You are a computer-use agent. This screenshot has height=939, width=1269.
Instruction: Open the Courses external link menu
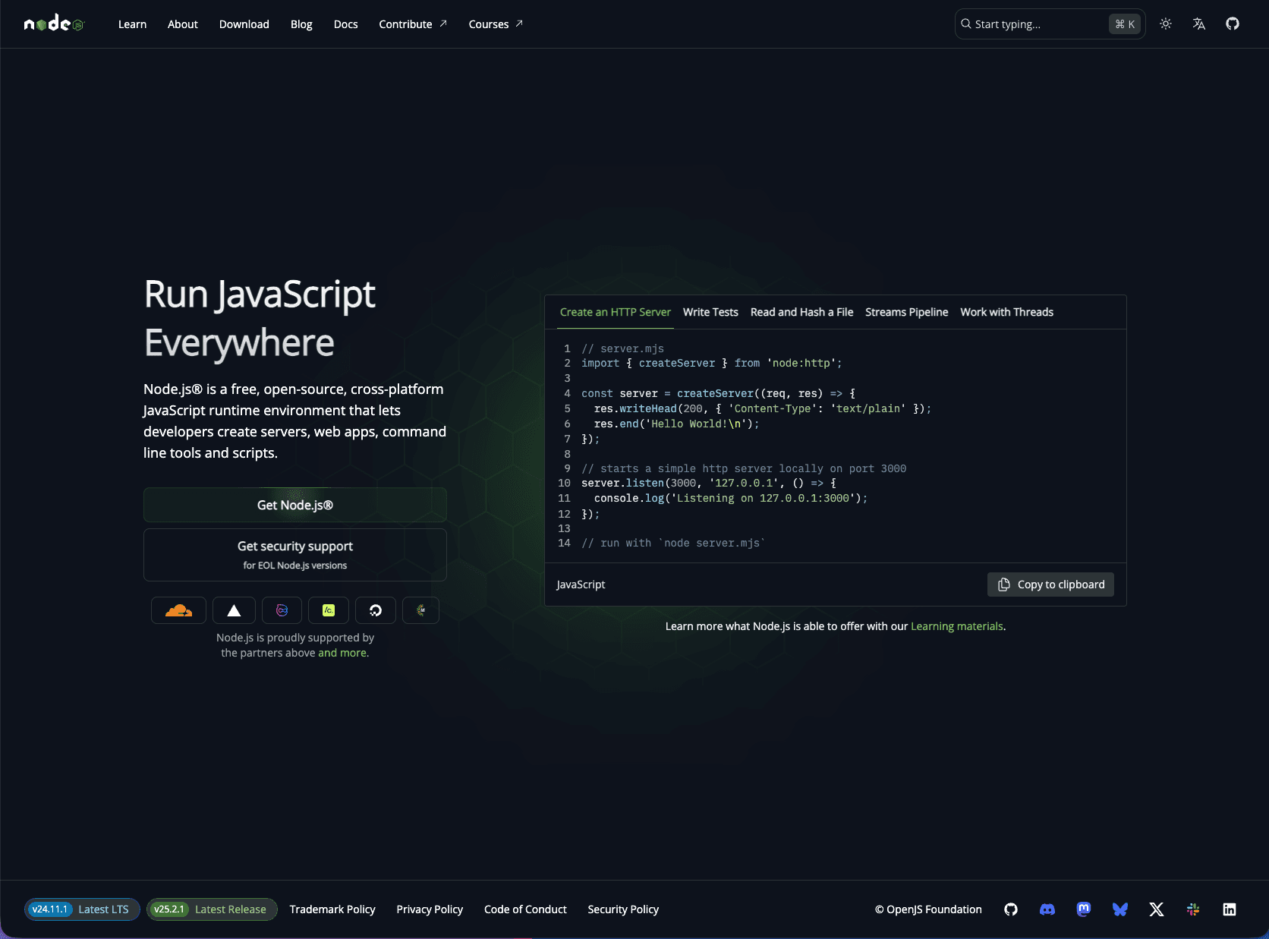(495, 24)
